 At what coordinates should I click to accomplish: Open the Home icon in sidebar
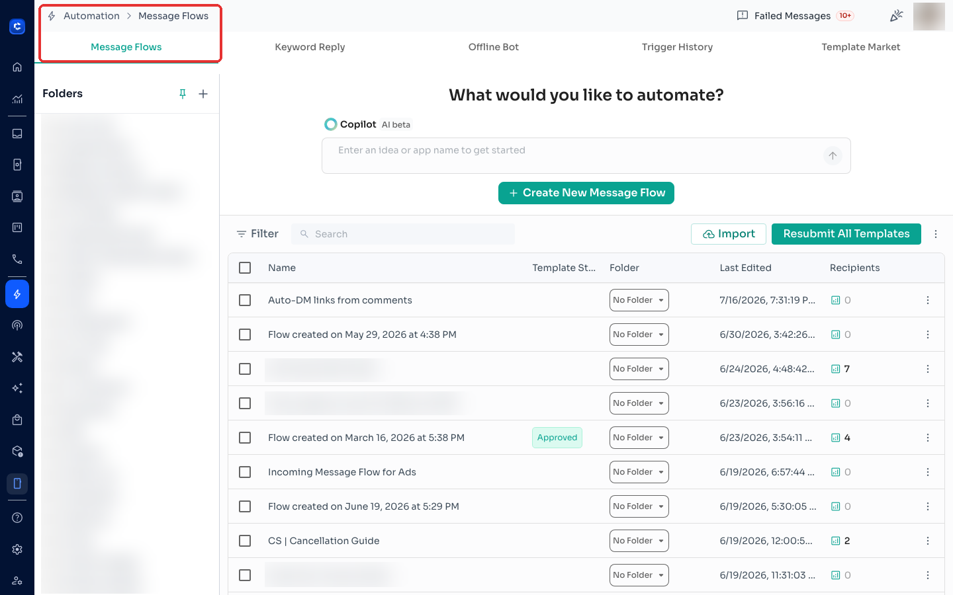pyautogui.click(x=17, y=67)
